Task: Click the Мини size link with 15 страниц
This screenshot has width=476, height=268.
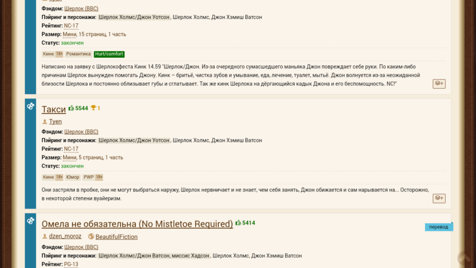Action: click(70, 35)
